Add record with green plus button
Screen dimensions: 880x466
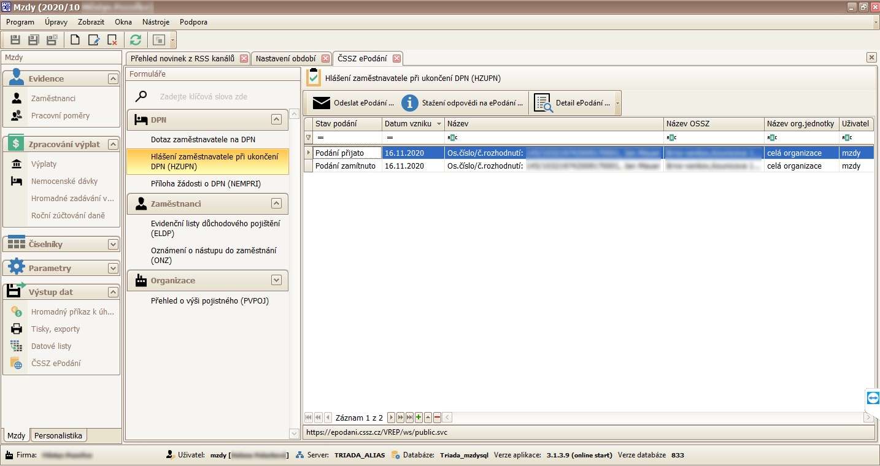[419, 418]
